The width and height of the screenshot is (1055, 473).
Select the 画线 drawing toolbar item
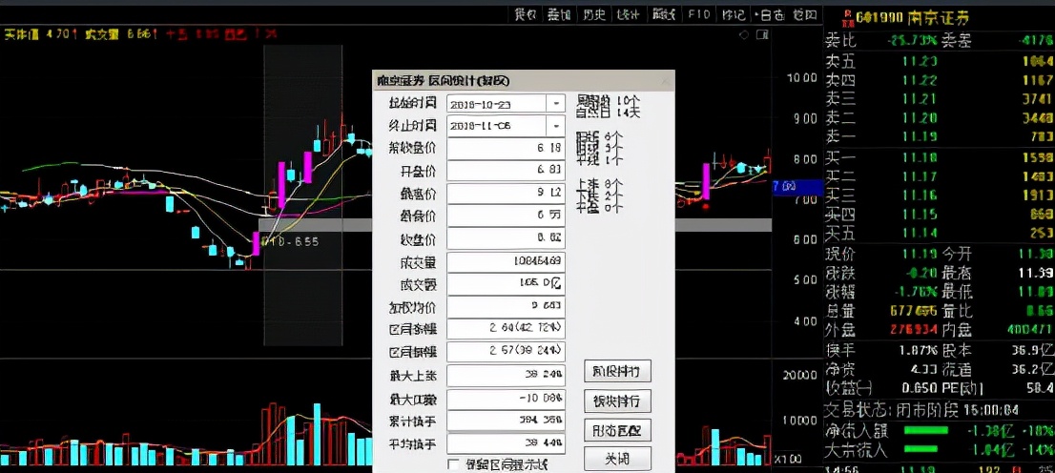[x=663, y=15]
